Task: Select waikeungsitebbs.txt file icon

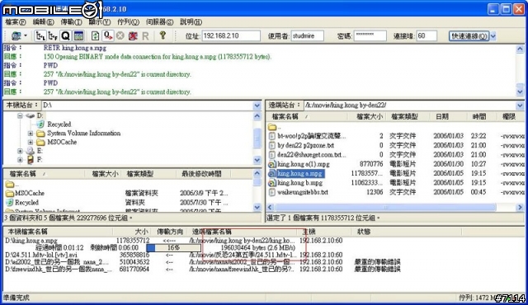Action: pyautogui.click(x=272, y=192)
